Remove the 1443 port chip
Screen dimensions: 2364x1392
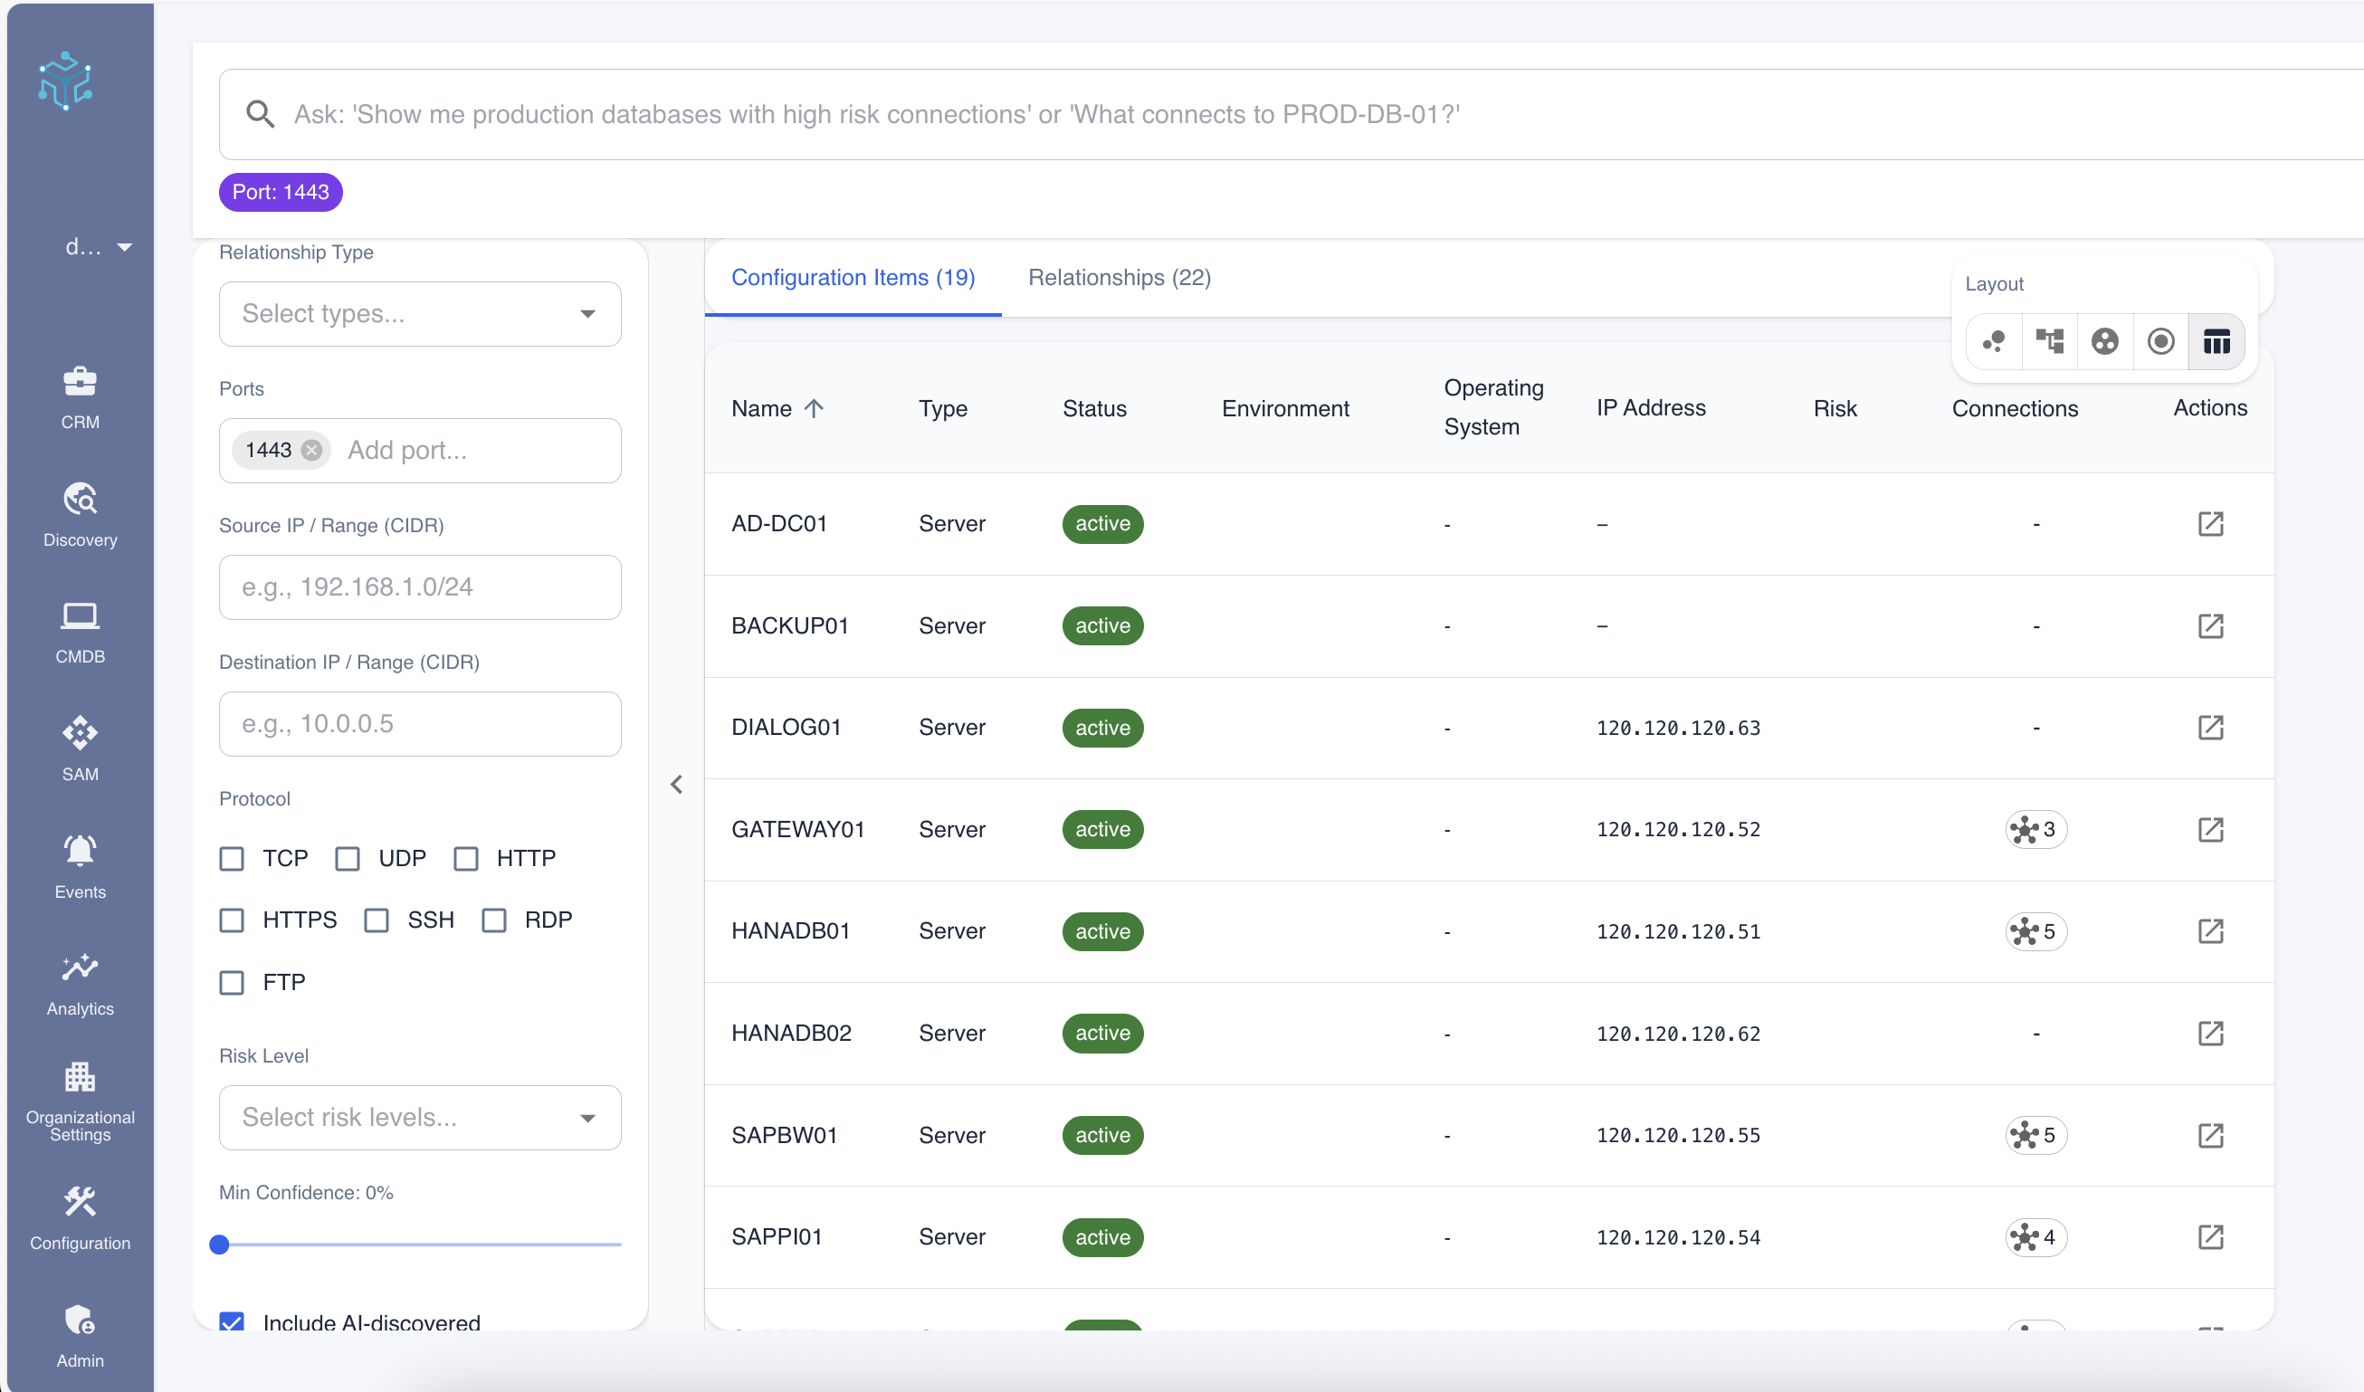tap(312, 450)
